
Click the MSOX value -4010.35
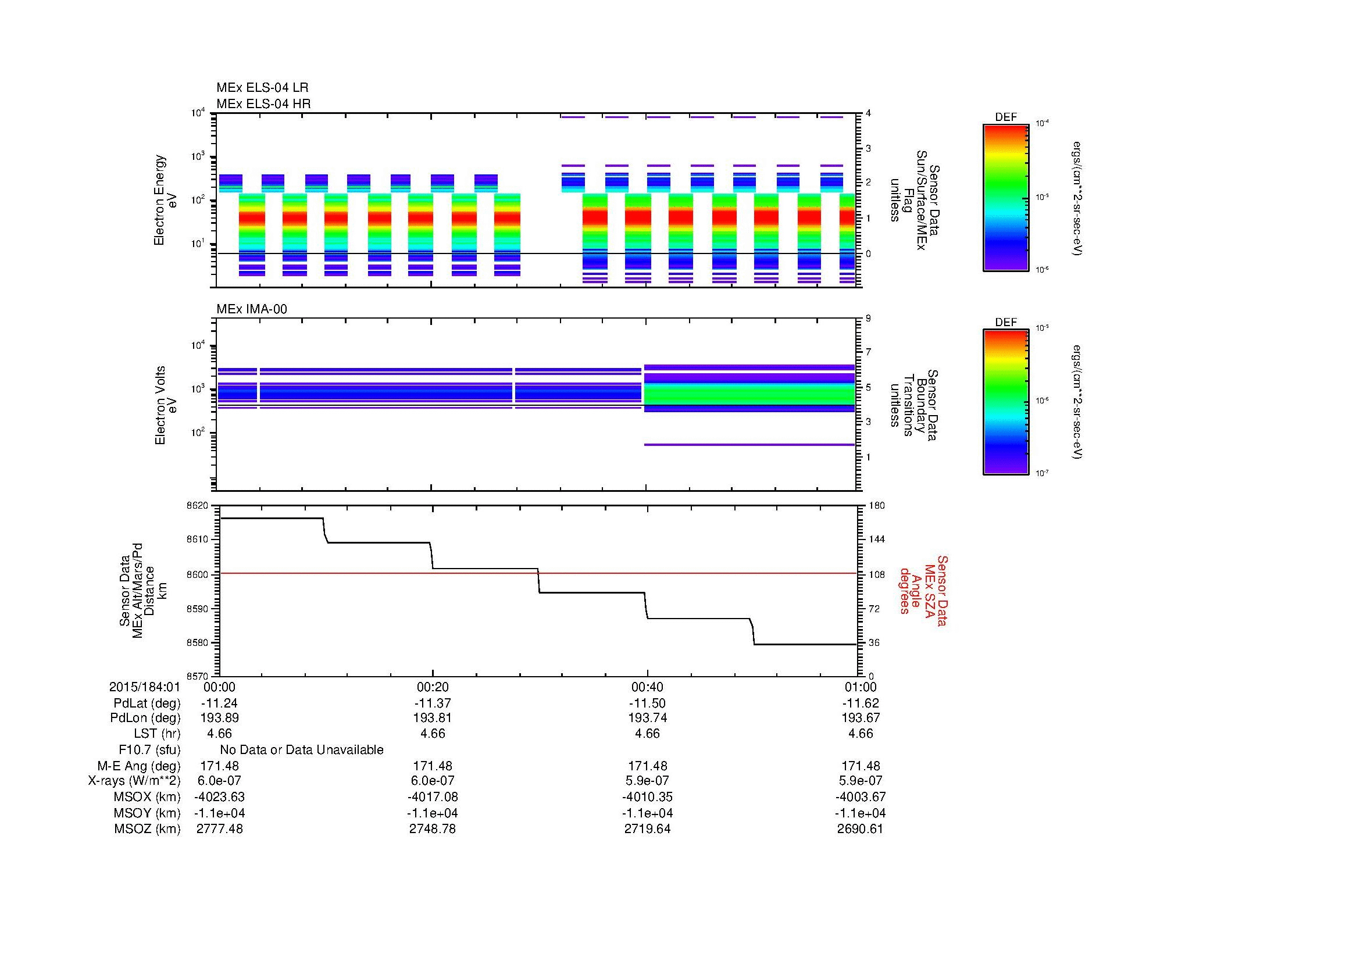click(647, 797)
